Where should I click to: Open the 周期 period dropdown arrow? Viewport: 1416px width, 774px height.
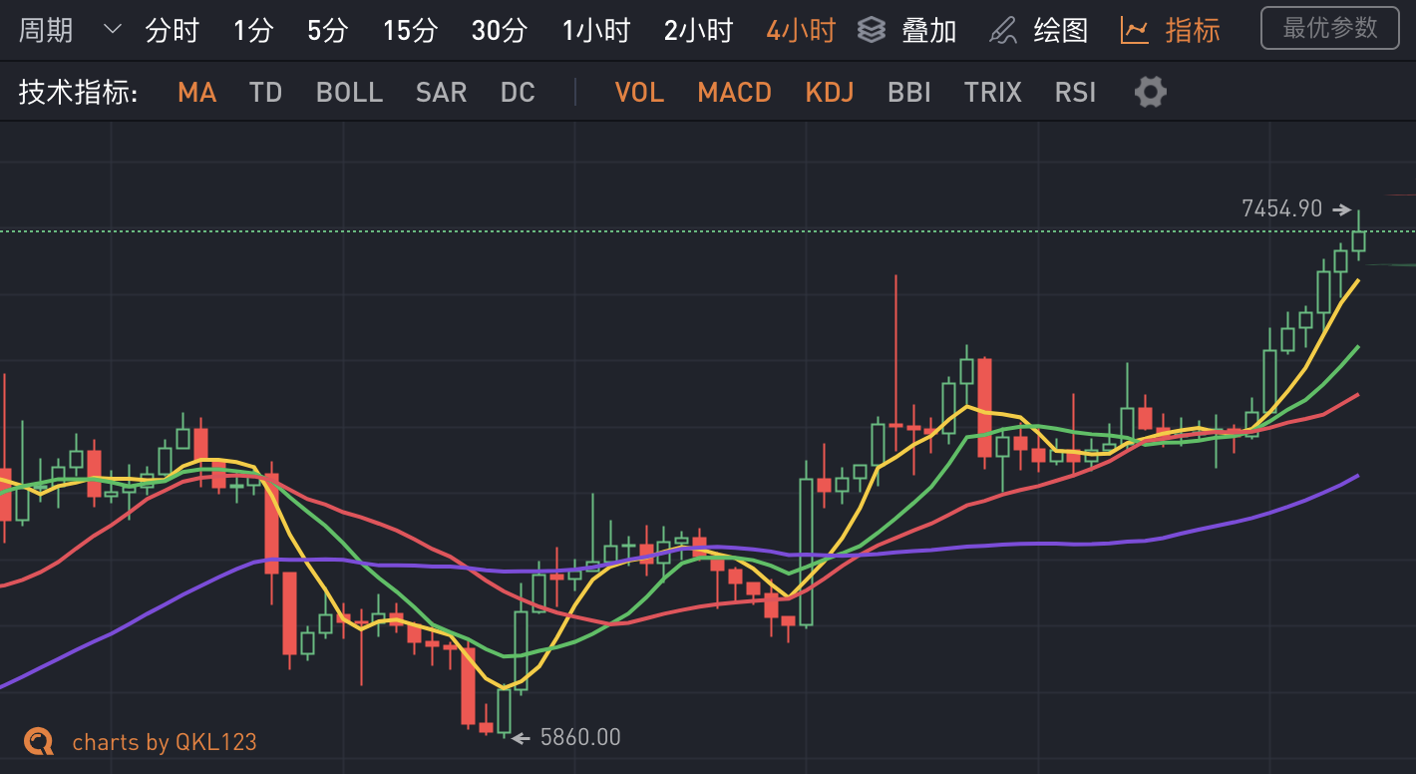tap(113, 30)
